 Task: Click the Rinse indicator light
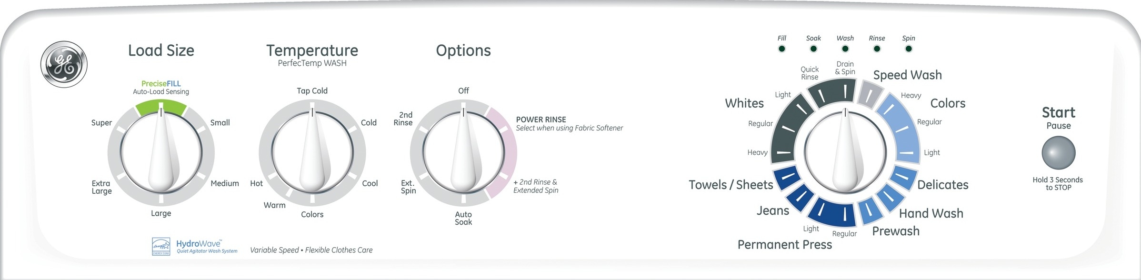click(x=877, y=49)
